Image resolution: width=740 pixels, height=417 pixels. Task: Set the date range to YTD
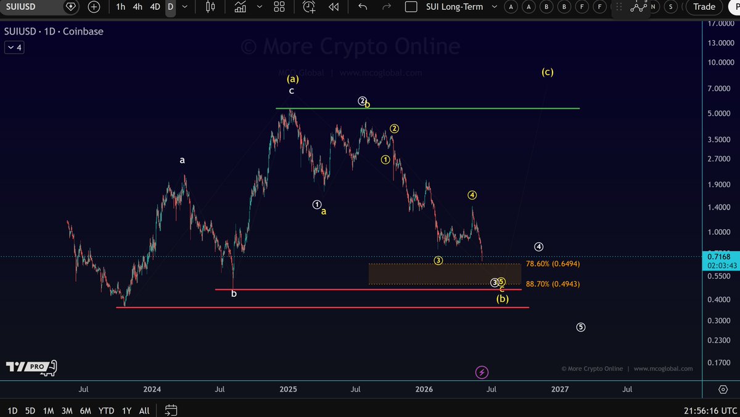click(107, 410)
